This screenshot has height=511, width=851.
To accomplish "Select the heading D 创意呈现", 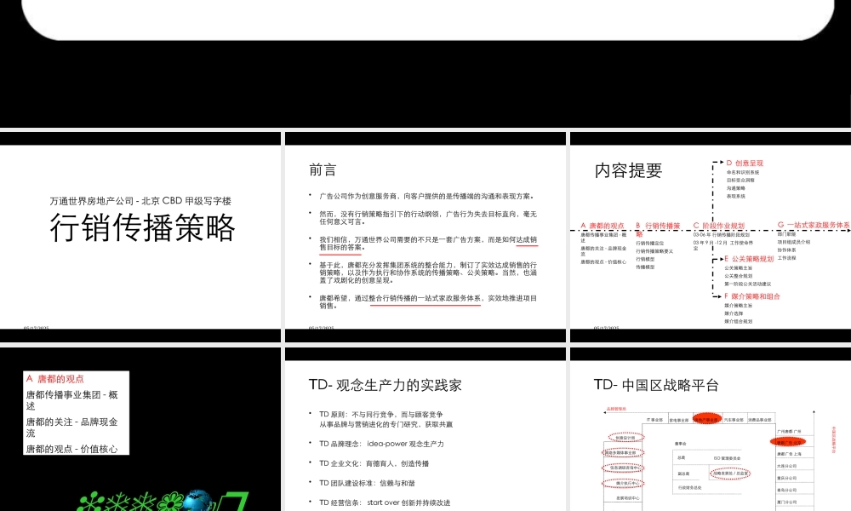I will click(745, 163).
